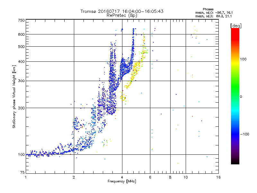Click the x-axis tick label '10'

coord(186,177)
